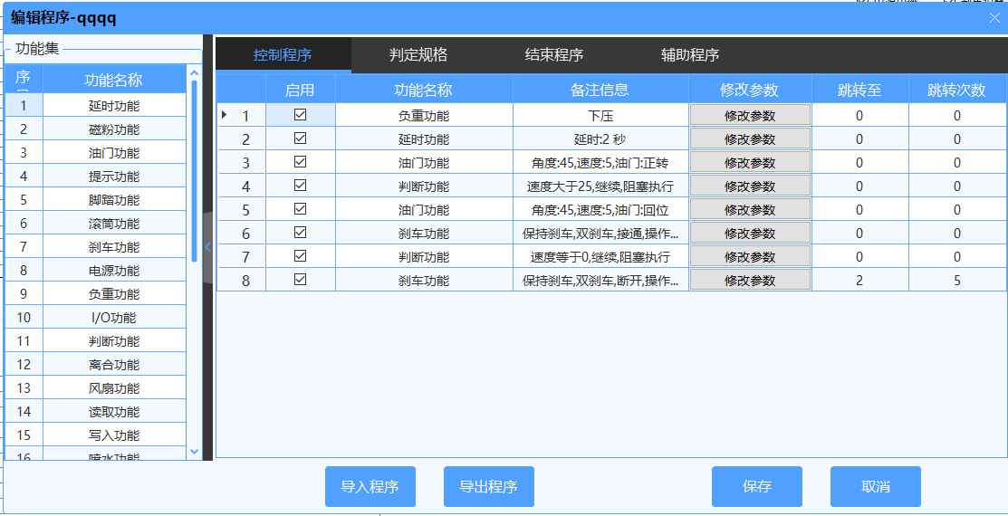Select 磁粉功能 in the function list
Image resolution: width=1008 pixels, height=516 pixels.
(114, 129)
